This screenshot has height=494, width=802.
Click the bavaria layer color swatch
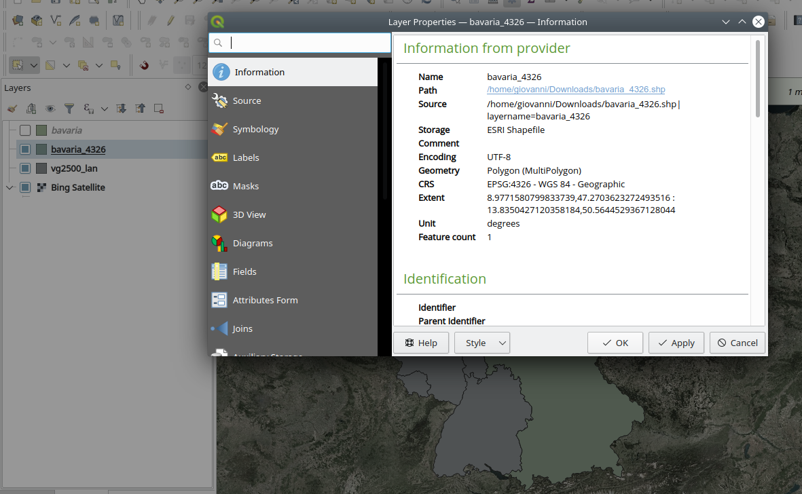tap(41, 130)
